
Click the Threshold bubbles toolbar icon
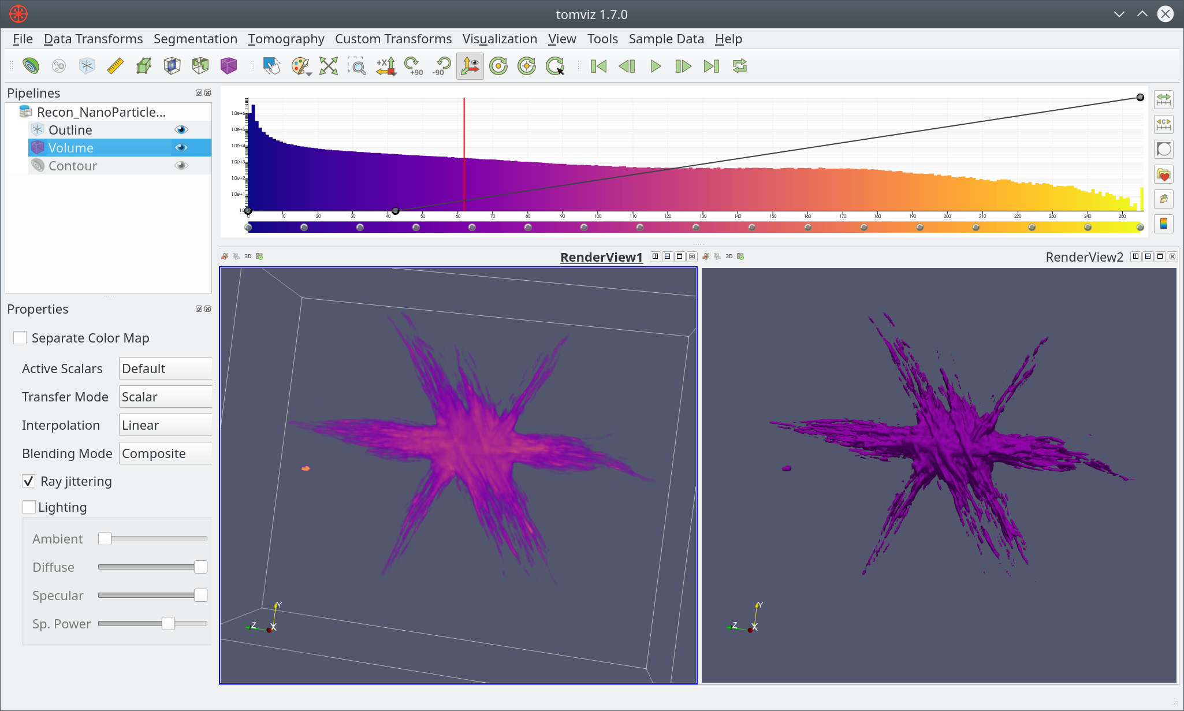point(59,66)
